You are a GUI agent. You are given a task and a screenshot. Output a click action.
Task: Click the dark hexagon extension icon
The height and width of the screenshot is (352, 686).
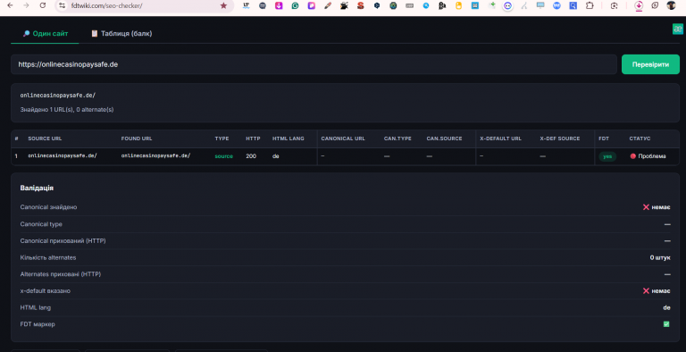click(377, 5)
